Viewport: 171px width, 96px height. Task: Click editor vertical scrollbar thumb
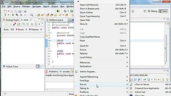[166, 48]
